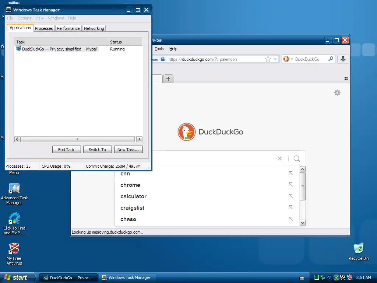Open the Mypal Tools menu
377x283 pixels.
pos(159,49)
